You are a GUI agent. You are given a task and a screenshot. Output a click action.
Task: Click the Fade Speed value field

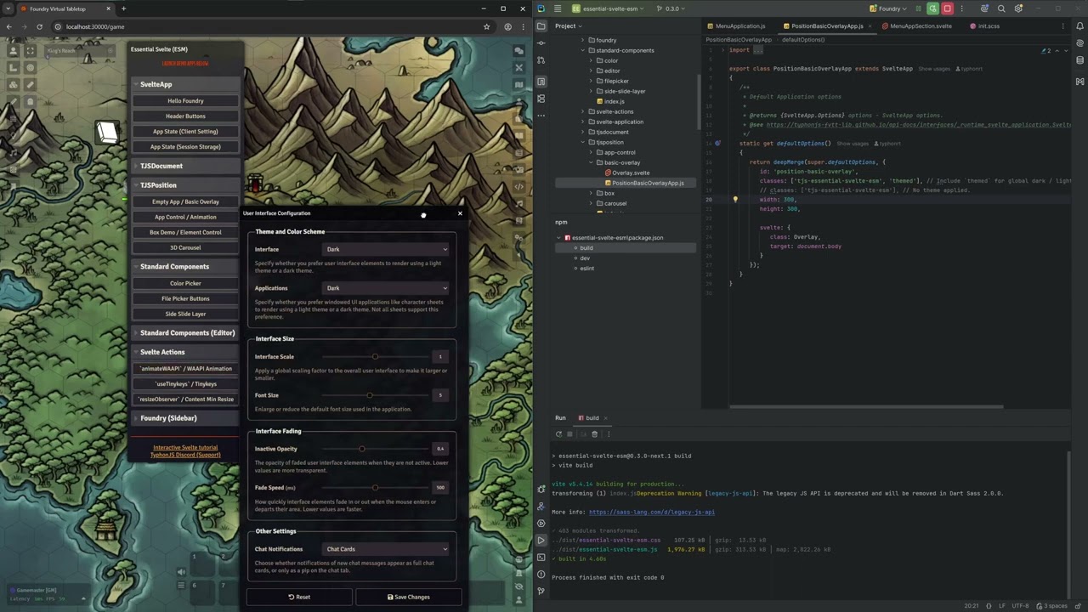coord(440,488)
